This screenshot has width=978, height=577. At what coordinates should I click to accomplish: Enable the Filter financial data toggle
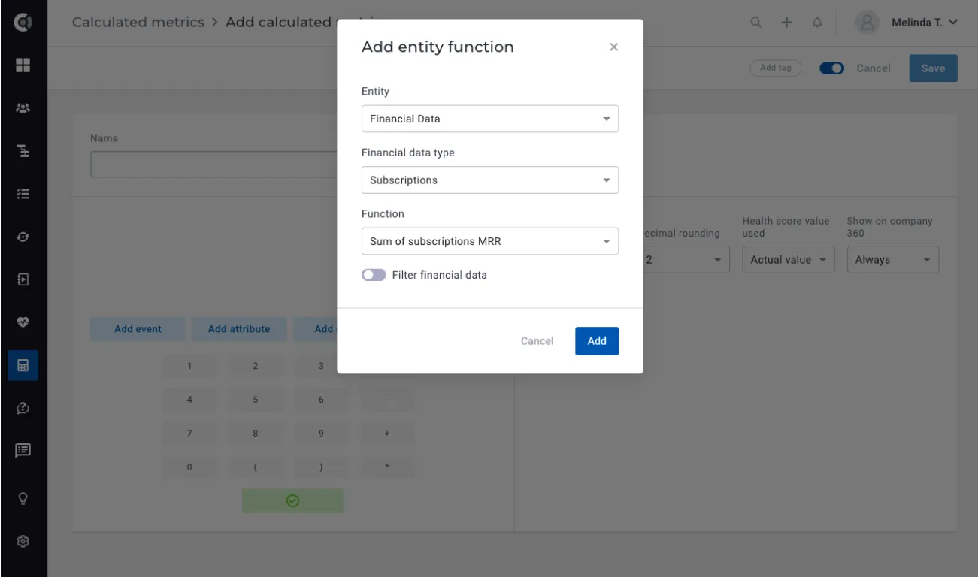(x=374, y=275)
